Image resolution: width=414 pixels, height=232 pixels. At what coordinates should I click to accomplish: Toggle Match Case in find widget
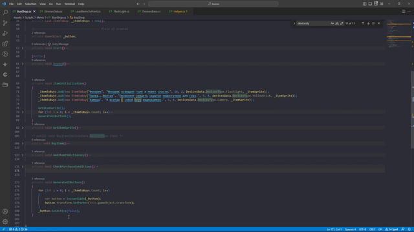point(332,23)
